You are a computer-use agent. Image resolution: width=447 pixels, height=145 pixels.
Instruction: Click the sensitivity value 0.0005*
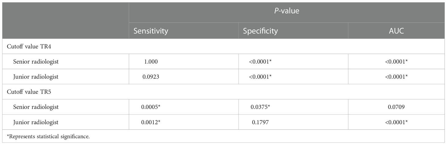152,107
